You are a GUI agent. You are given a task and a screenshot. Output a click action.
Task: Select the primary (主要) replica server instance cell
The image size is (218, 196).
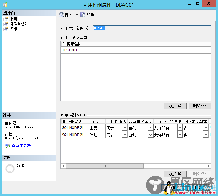point(75,127)
